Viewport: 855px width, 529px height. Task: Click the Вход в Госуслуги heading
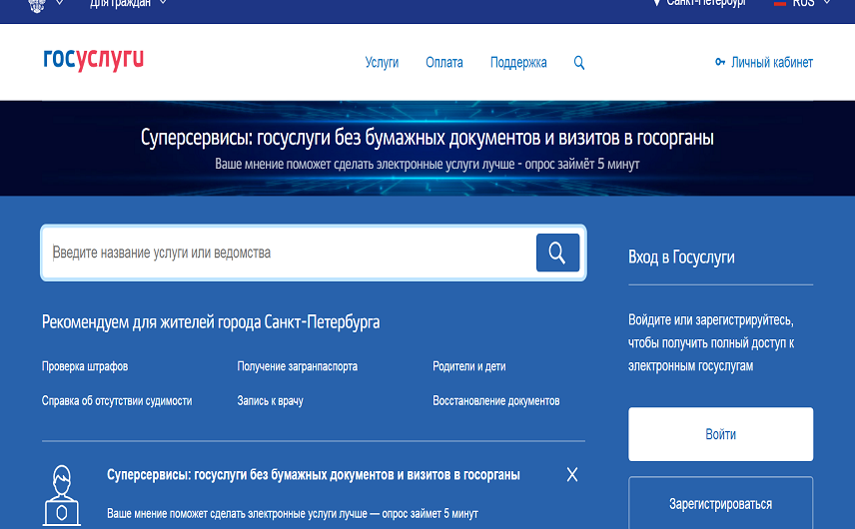681,258
